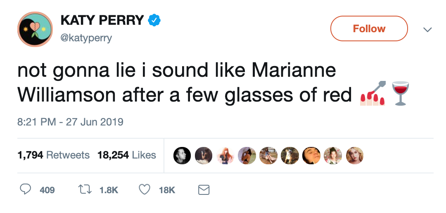Open the 8:21 PM - 27 Jun 2019 timestamp
This screenshot has width=446, height=213.
[71, 122]
